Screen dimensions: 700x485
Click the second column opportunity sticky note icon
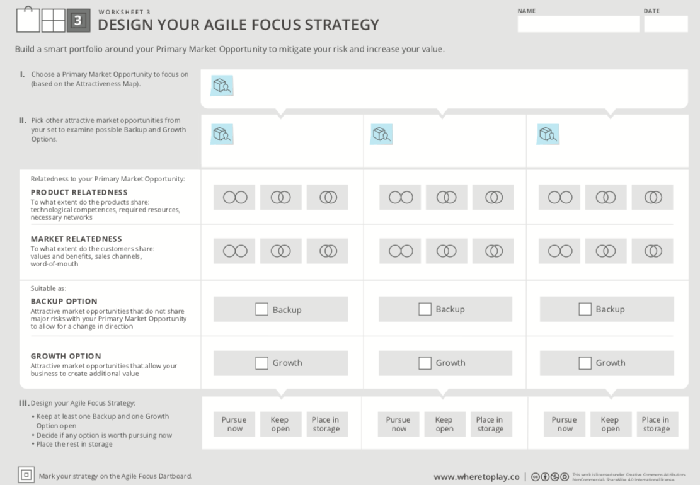click(x=381, y=134)
